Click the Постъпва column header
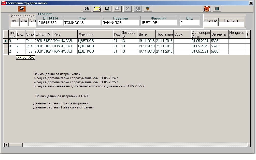Image resolution: width=256 pixels, height=160 pixels. 164,34
